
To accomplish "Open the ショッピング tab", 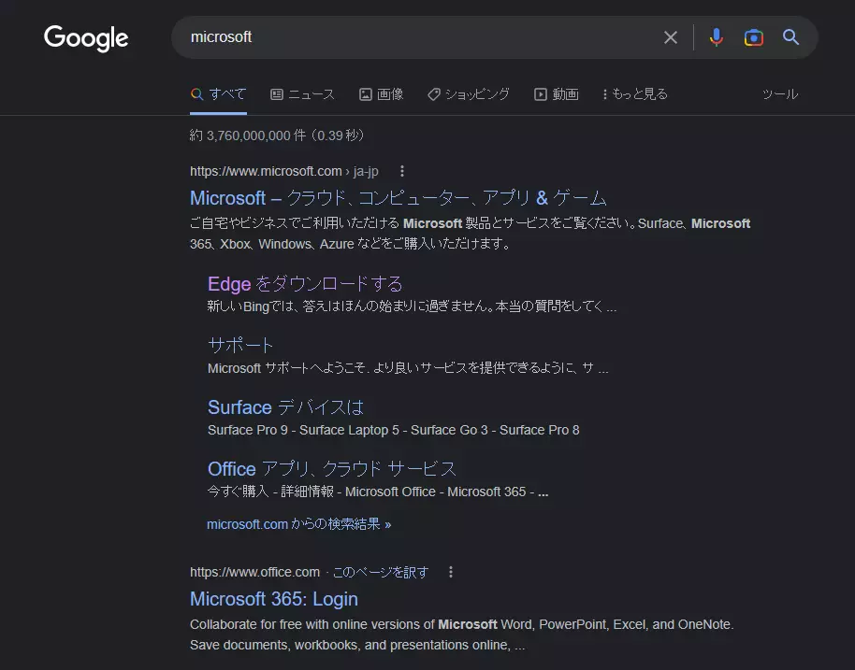I will pos(469,94).
